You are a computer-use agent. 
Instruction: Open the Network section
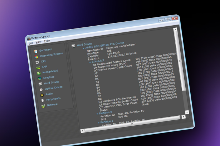tap(52, 105)
